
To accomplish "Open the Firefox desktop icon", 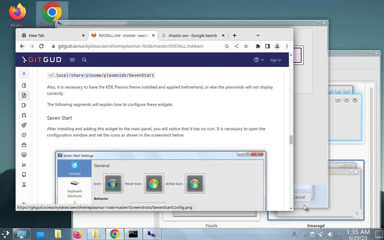I will click(17, 15).
